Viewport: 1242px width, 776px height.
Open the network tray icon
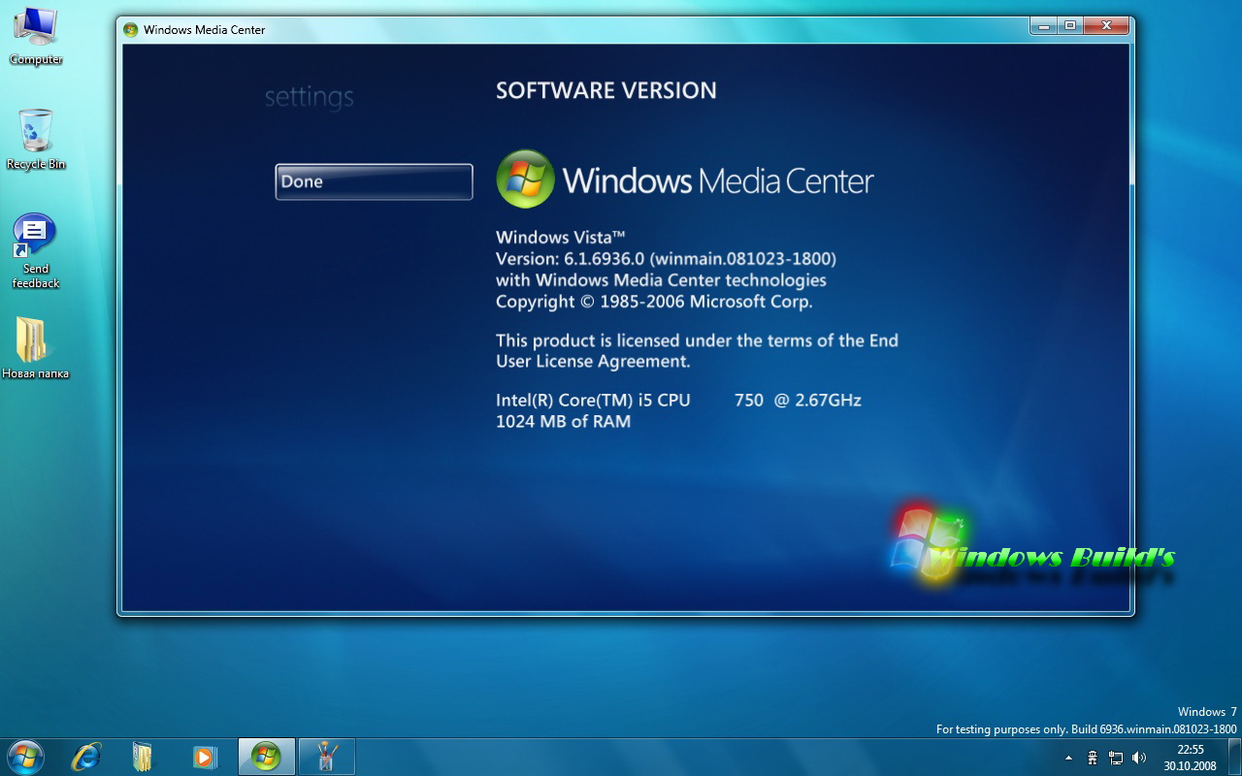pyautogui.click(x=1116, y=758)
